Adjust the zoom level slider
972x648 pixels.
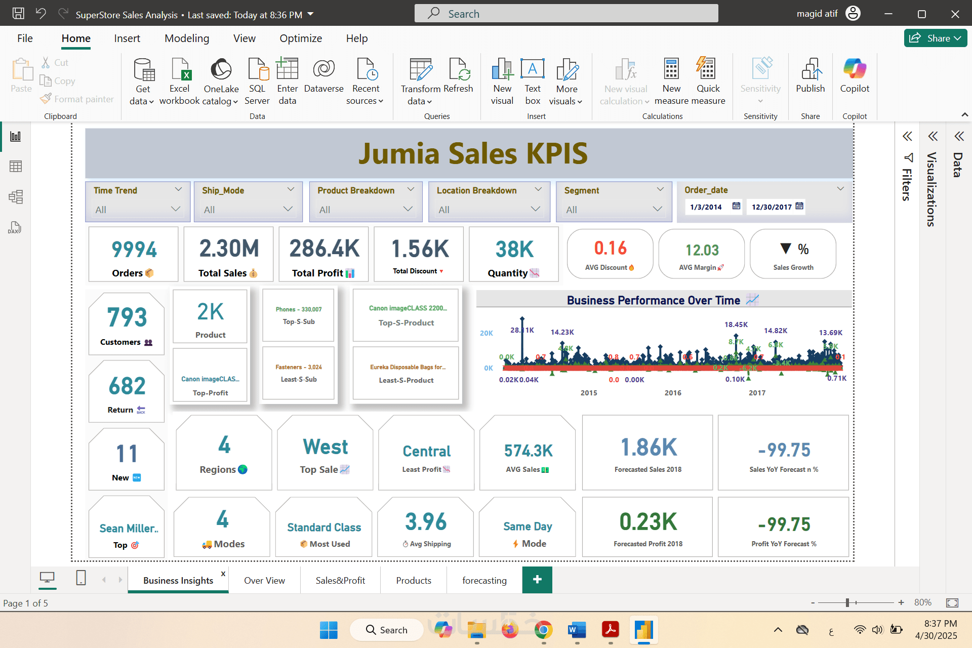pyautogui.click(x=847, y=602)
